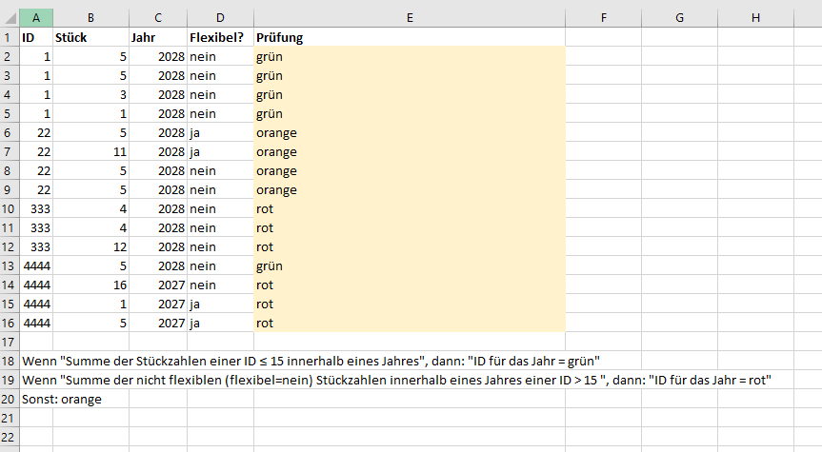
Task: Select column A header
Action: tap(36, 18)
